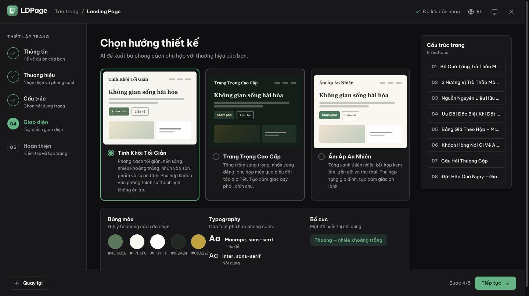Open the Tinh Khôi Tối Giản preview thumbnail
The height and width of the screenshot is (296, 529).
(150, 108)
